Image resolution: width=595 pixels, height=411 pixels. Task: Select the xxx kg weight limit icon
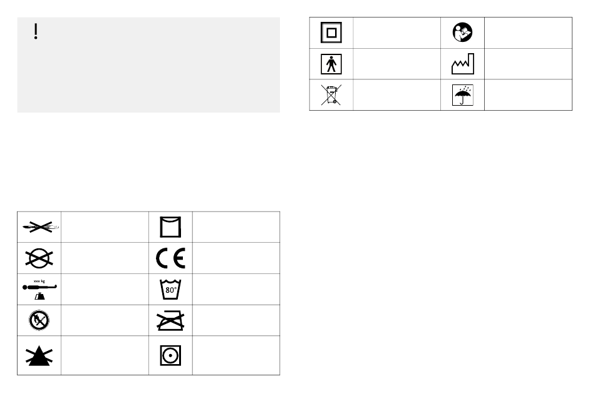pyautogui.click(x=39, y=289)
